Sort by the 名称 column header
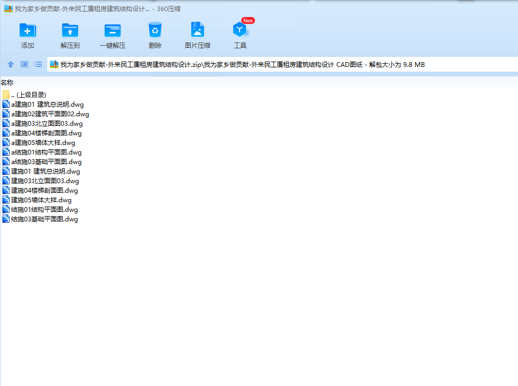The width and height of the screenshot is (518, 386). point(7,82)
